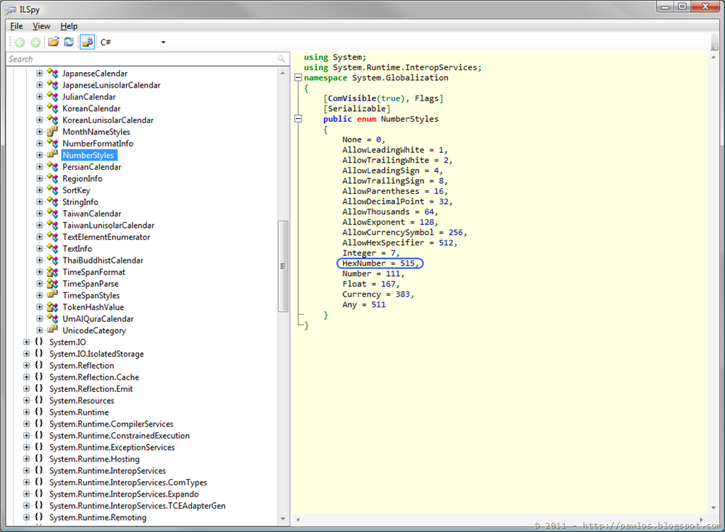Click tree scrollbar down arrow

(282, 519)
